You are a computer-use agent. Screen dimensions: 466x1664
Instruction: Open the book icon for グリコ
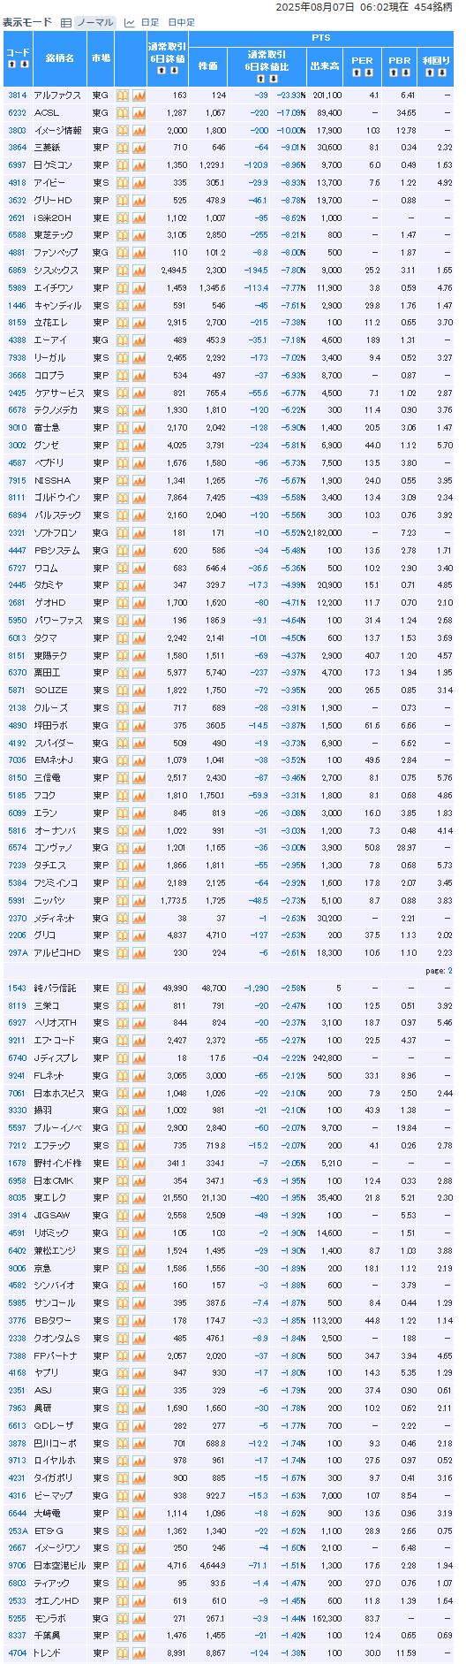(123, 935)
